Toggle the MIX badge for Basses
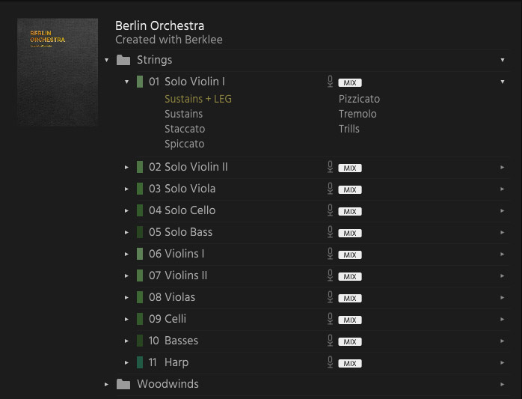Image resolution: width=522 pixels, height=399 pixels. pyautogui.click(x=349, y=342)
